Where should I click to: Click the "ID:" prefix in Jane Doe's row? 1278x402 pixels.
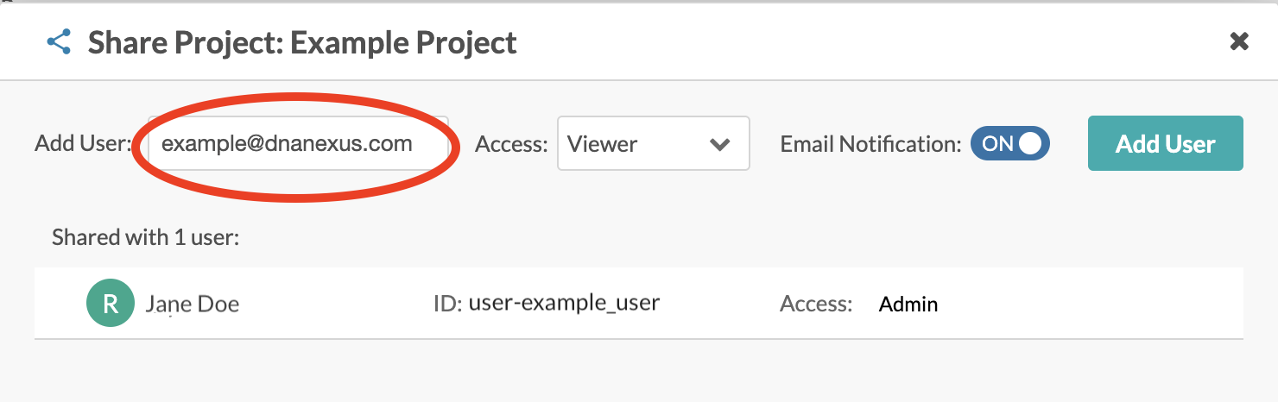tap(447, 304)
